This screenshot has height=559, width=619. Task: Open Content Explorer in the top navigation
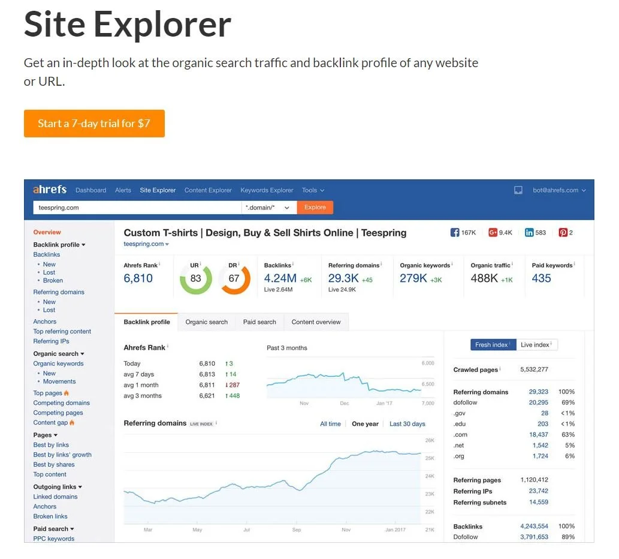[x=208, y=190]
